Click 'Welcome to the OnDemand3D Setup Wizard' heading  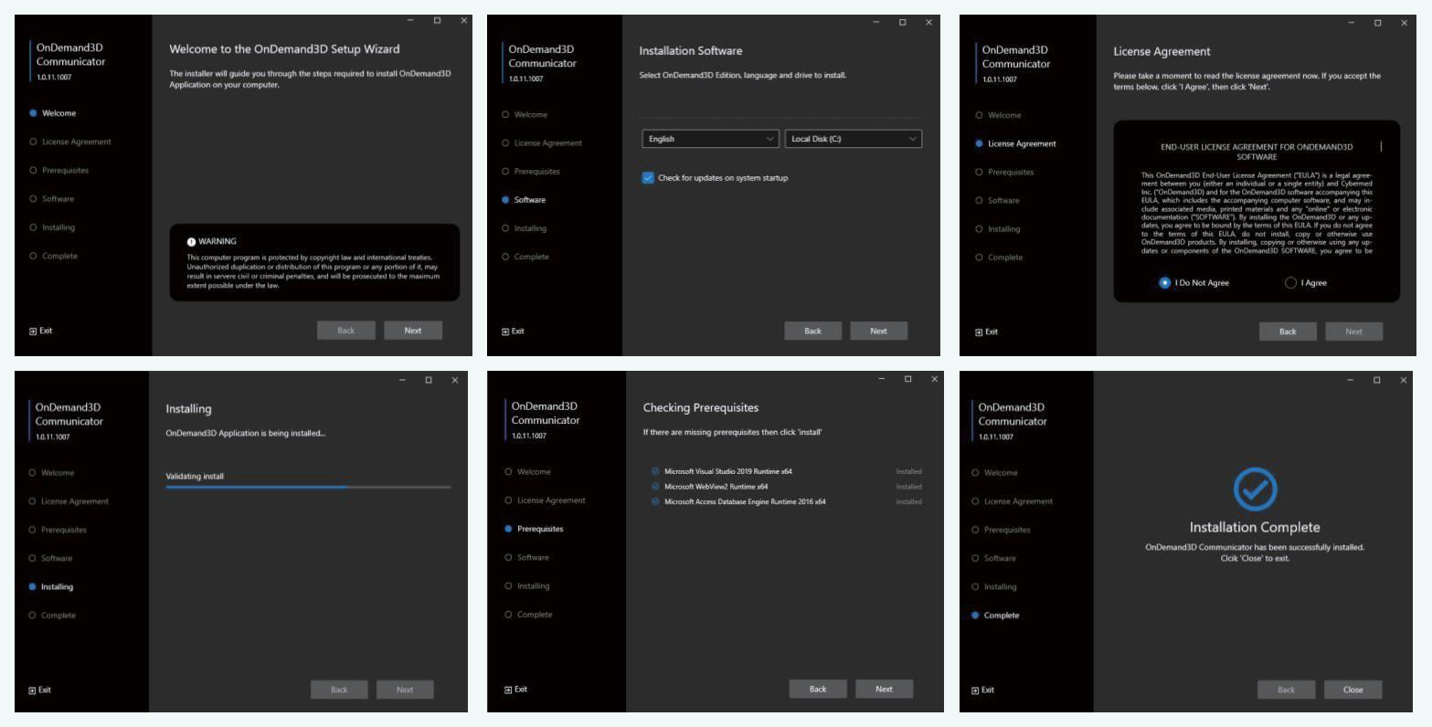285,49
